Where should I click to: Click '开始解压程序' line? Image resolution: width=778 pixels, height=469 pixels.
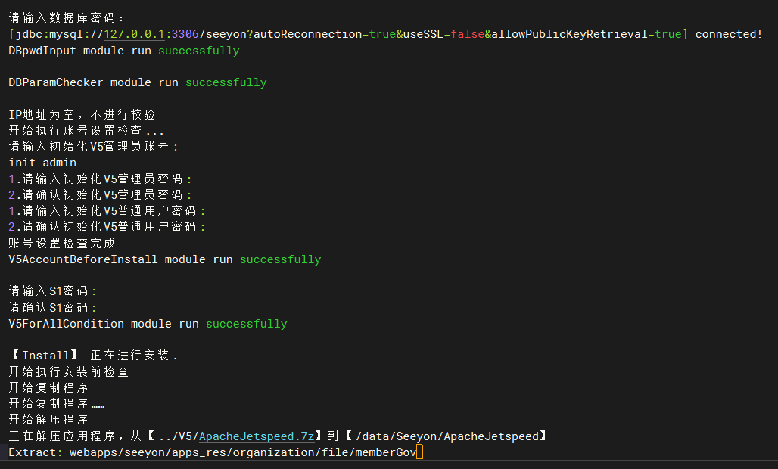click(x=48, y=419)
